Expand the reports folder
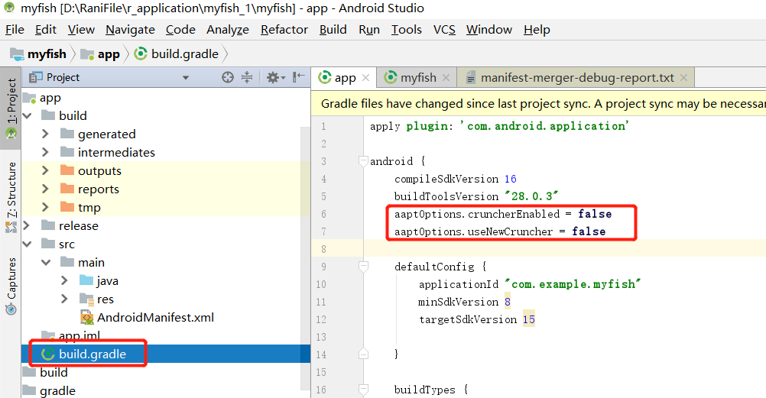 point(45,189)
